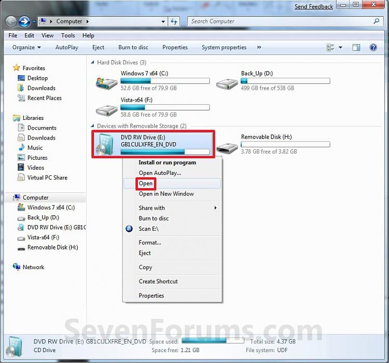Click the search magnifier icon
389x363 pixels.
(x=377, y=21)
